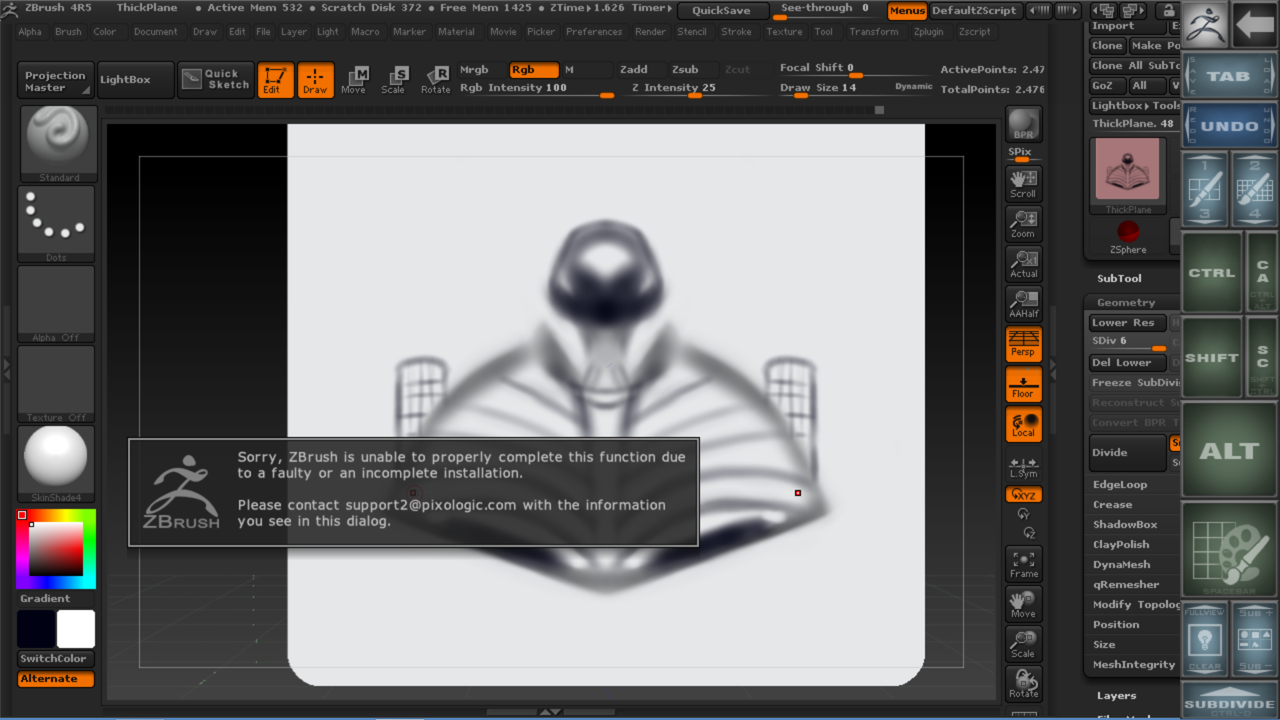Select the ThickPlane tool thumbnail
This screenshot has width=1280, height=720.
[1128, 176]
